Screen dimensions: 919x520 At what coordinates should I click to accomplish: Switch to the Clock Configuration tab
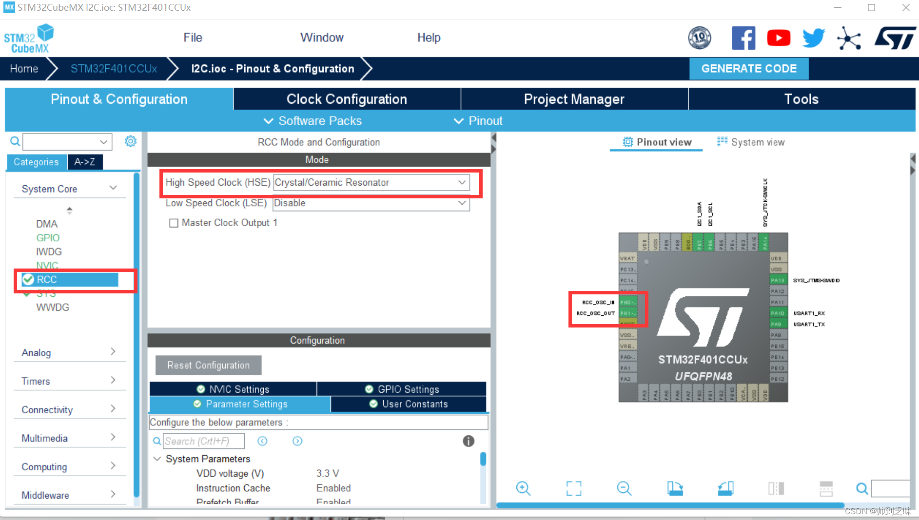(347, 99)
